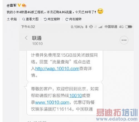Viewport: 139px width, 122px height.
Task: Tap the 10010 number under the contact name
Action: point(38,44)
